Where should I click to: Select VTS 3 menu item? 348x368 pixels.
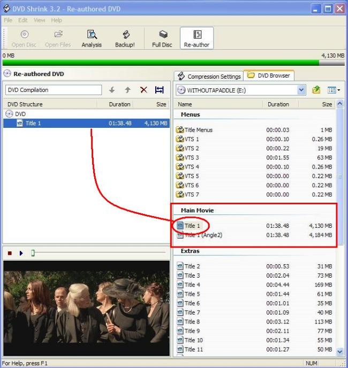pyautogui.click(x=187, y=157)
